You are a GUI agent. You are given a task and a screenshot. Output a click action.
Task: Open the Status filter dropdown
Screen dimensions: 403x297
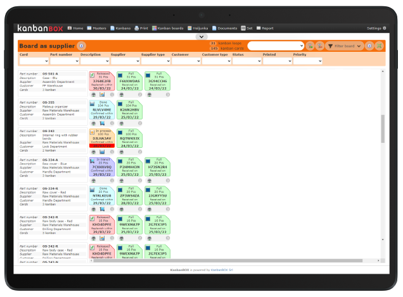pyautogui.click(x=246, y=61)
